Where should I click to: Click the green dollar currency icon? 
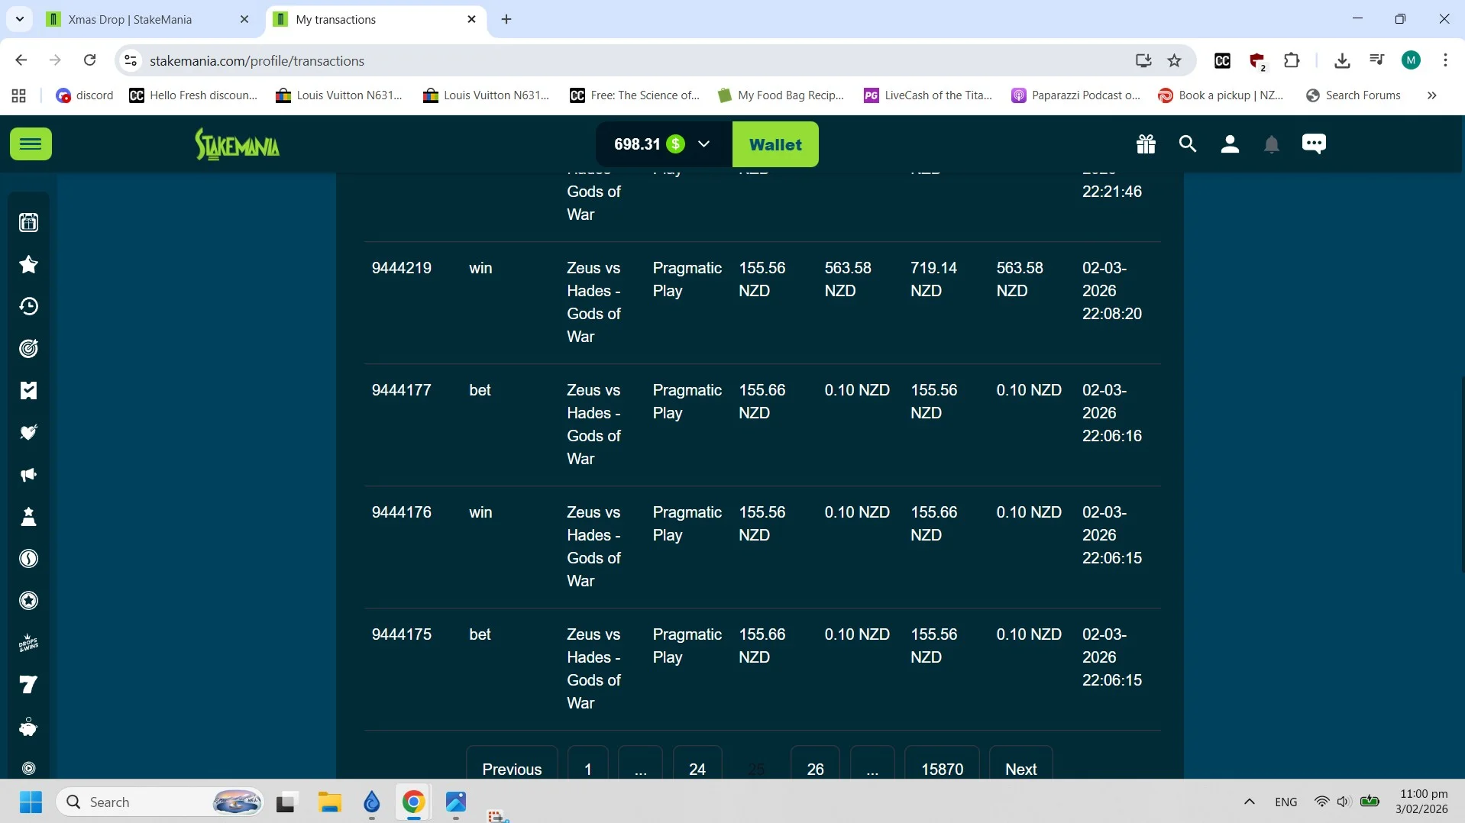(675, 144)
